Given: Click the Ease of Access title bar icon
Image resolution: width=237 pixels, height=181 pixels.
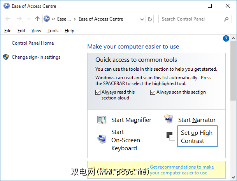Looking at the screenshot, I should (x=7, y=6).
